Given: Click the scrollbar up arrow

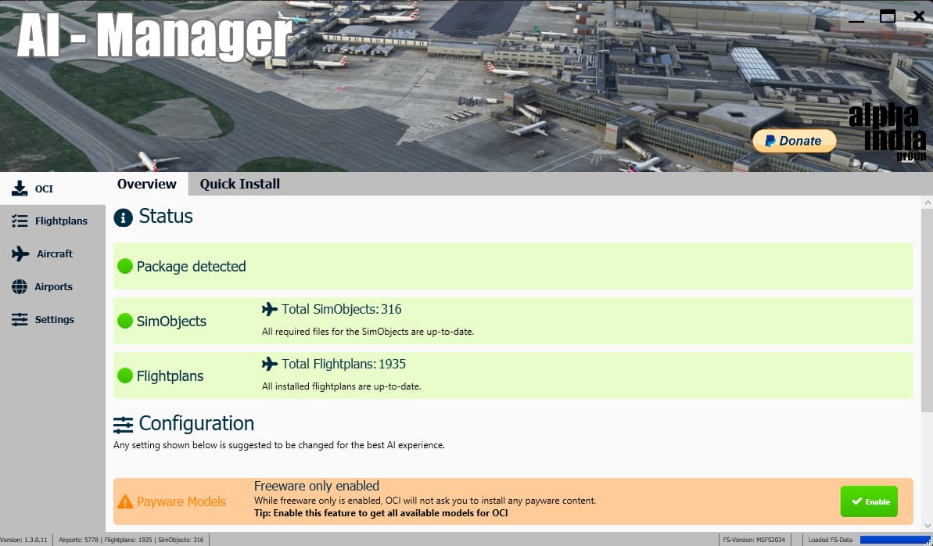Looking at the screenshot, I should click(x=927, y=203).
